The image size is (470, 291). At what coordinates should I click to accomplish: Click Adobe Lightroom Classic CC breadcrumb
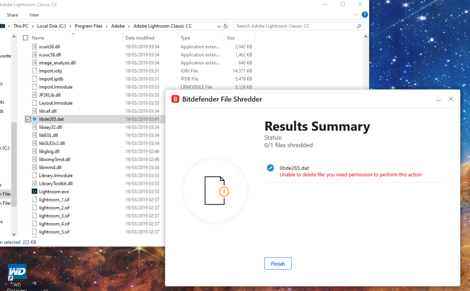(162, 26)
